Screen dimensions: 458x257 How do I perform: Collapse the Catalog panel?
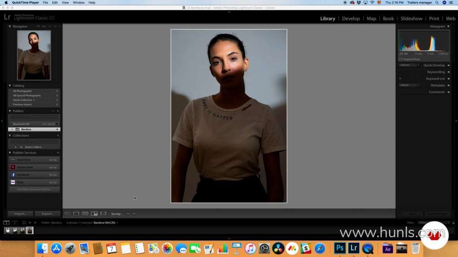pyautogui.click(x=10, y=86)
